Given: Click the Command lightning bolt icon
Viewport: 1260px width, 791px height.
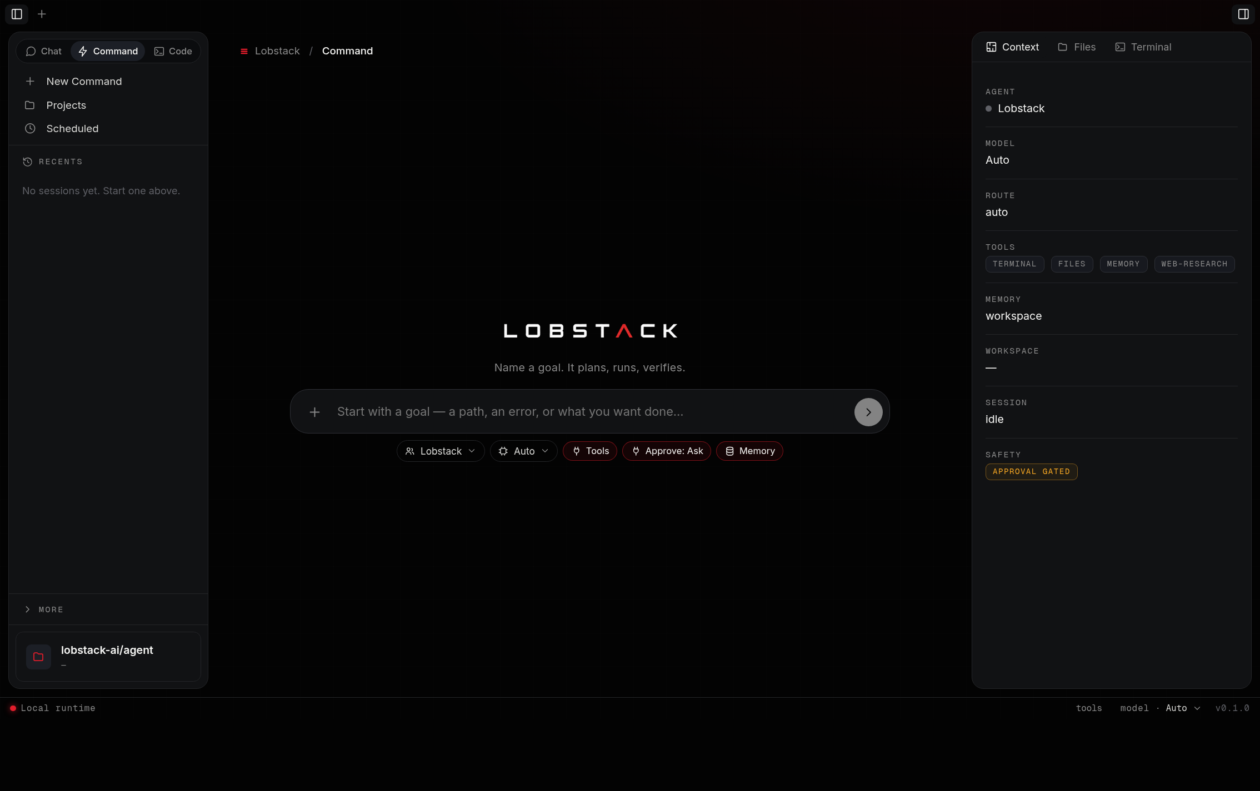Looking at the screenshot, I should click(x=83, y=51).
